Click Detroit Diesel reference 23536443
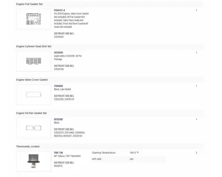 [x=59, y=37]
